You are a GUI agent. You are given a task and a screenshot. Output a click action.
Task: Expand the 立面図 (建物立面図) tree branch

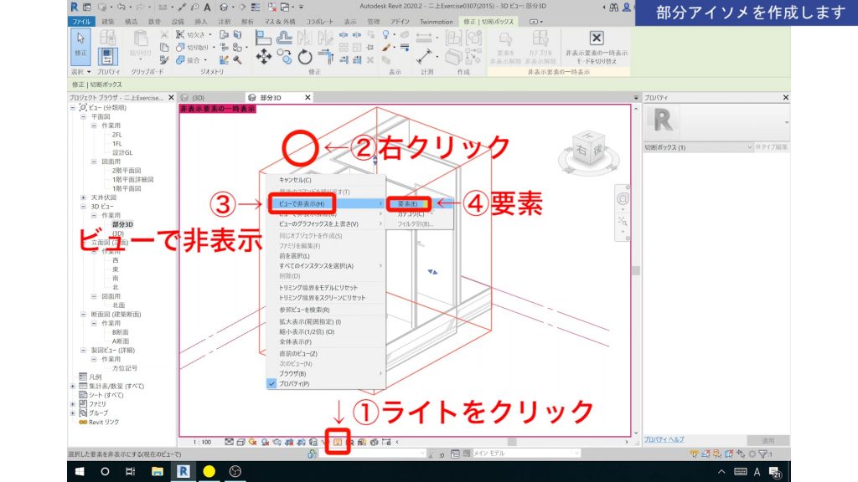pyautogui.click(x=85, y=243)
